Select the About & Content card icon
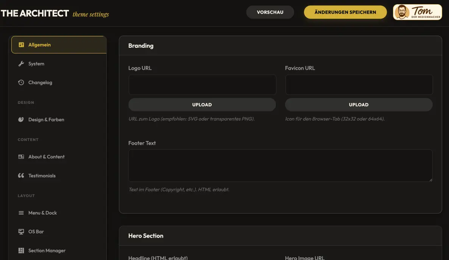 coord(21,156)
